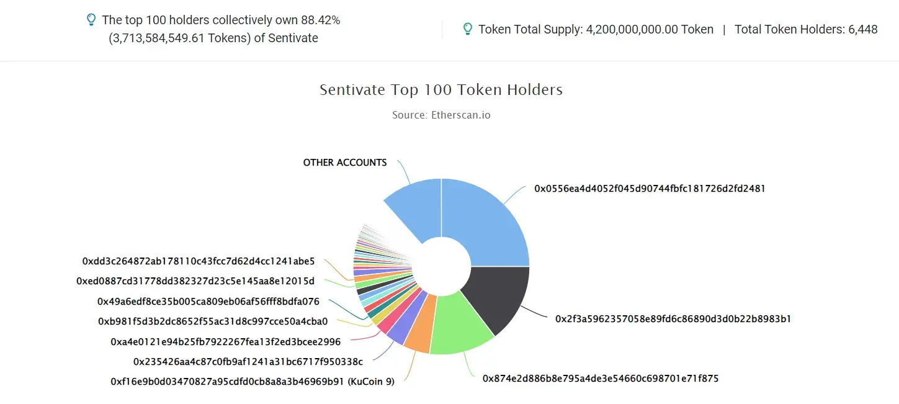Click the large blue 0x0556ea4d pie slice
The image size is (899, 404).
click(x=490, y=217)
